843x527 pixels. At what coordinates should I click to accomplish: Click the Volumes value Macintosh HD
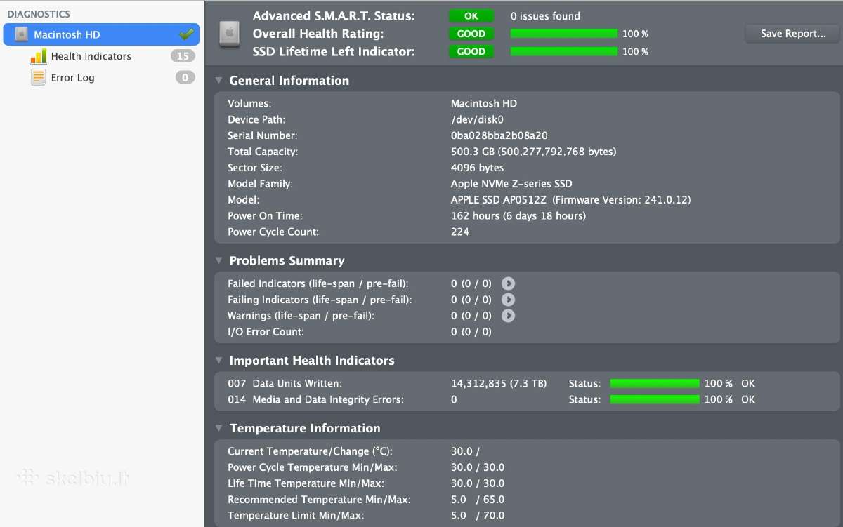click(x=484, y=103)
